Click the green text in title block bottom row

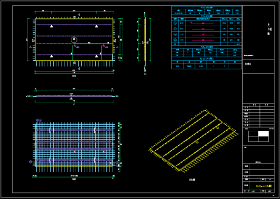tap(253, 191)
